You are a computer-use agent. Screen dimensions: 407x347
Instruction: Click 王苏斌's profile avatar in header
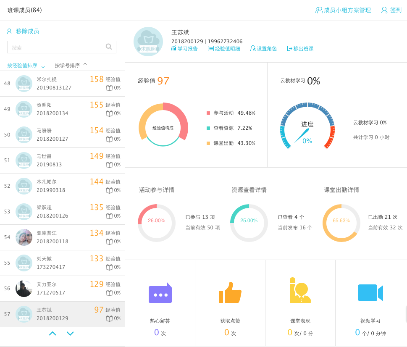pos(148,42)
